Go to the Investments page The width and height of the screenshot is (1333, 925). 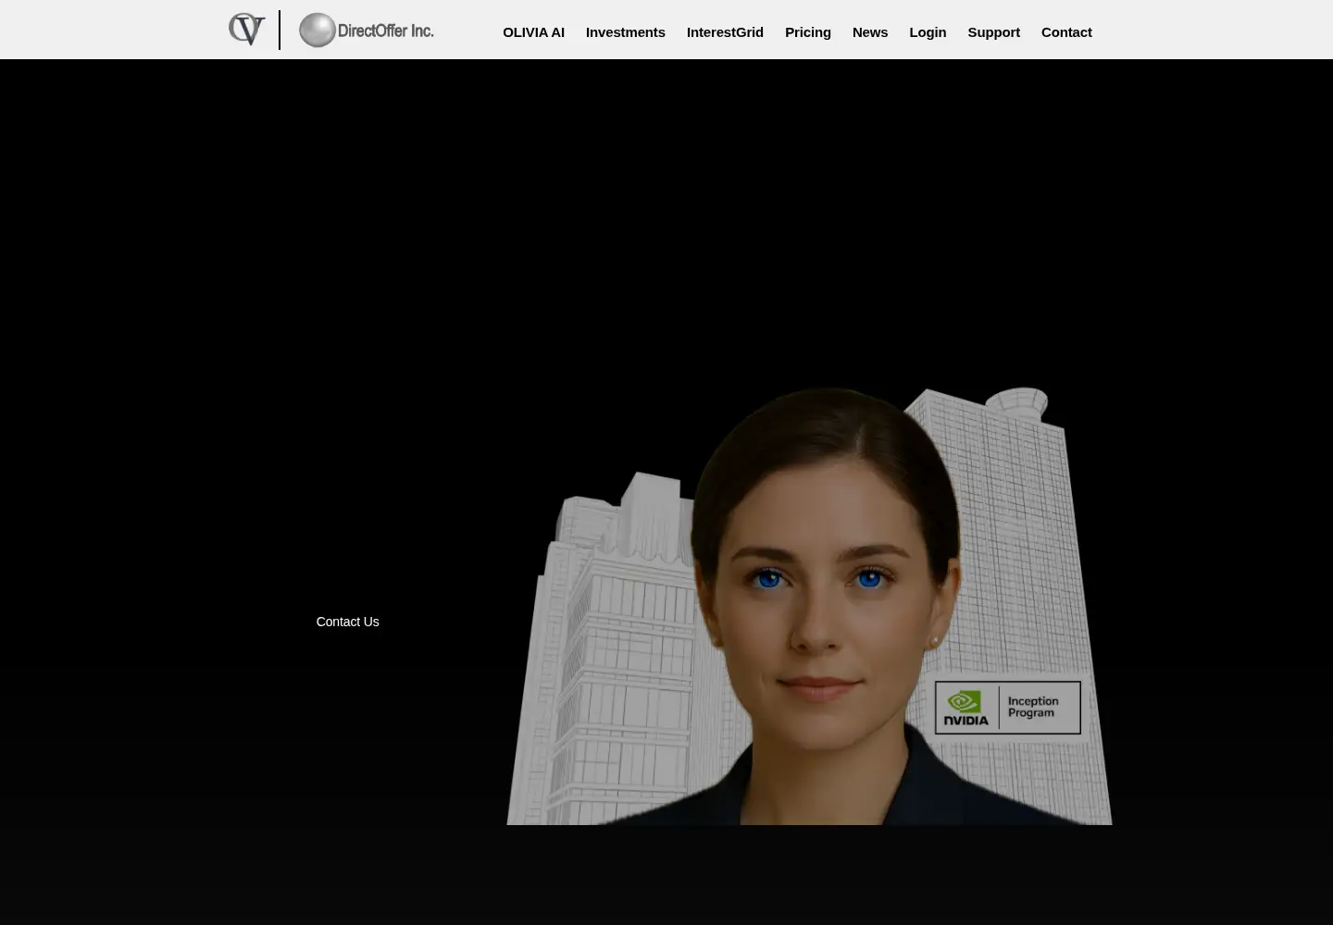[626, 31]
